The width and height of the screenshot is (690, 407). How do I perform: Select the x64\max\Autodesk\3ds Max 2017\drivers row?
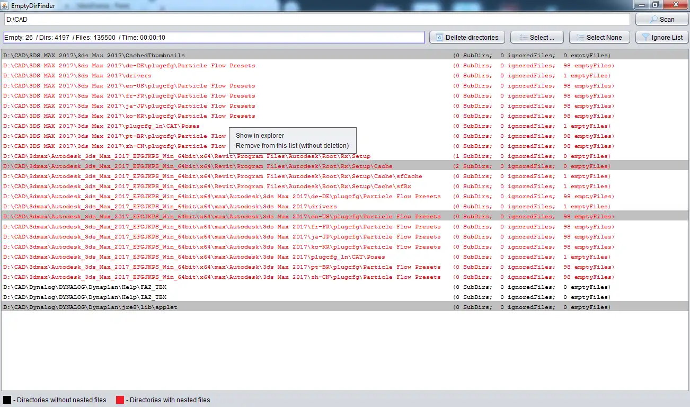[344, 207]
